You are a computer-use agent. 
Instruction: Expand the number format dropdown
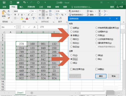[66, 11]
